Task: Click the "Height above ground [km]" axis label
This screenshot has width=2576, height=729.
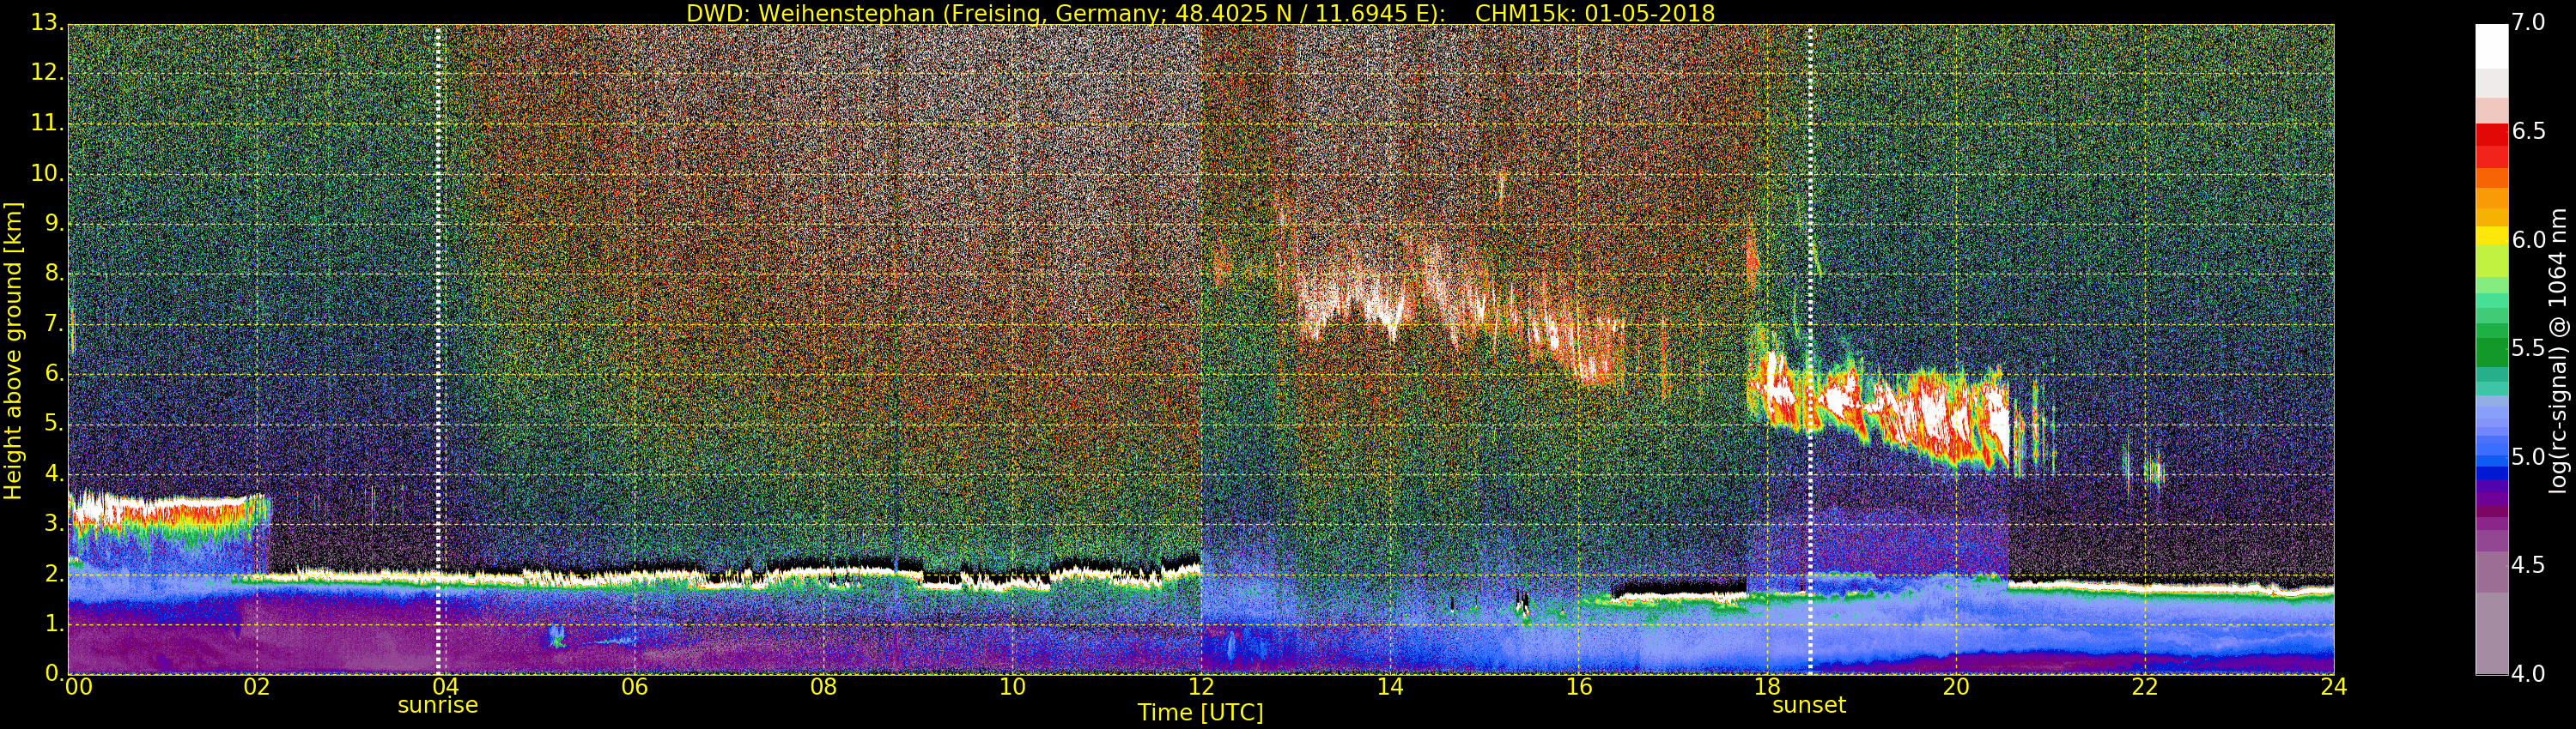Action: (x=13, y=350)
